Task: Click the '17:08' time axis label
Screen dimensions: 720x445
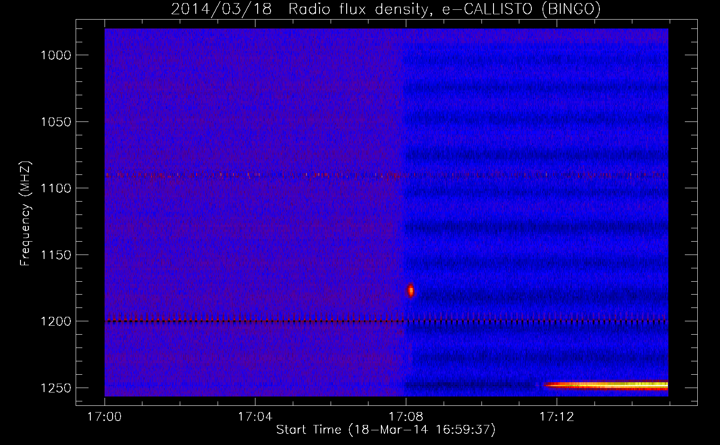Action: point(406,417)
